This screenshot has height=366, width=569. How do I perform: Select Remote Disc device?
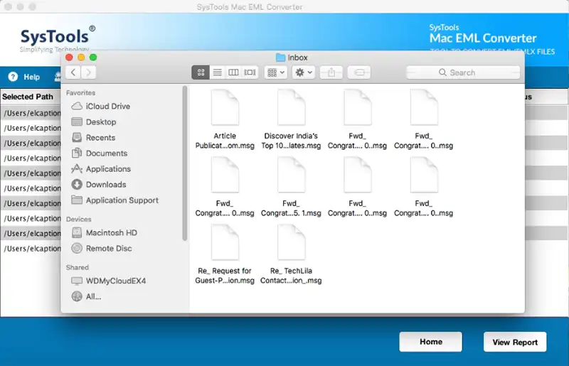click(109, 248)
